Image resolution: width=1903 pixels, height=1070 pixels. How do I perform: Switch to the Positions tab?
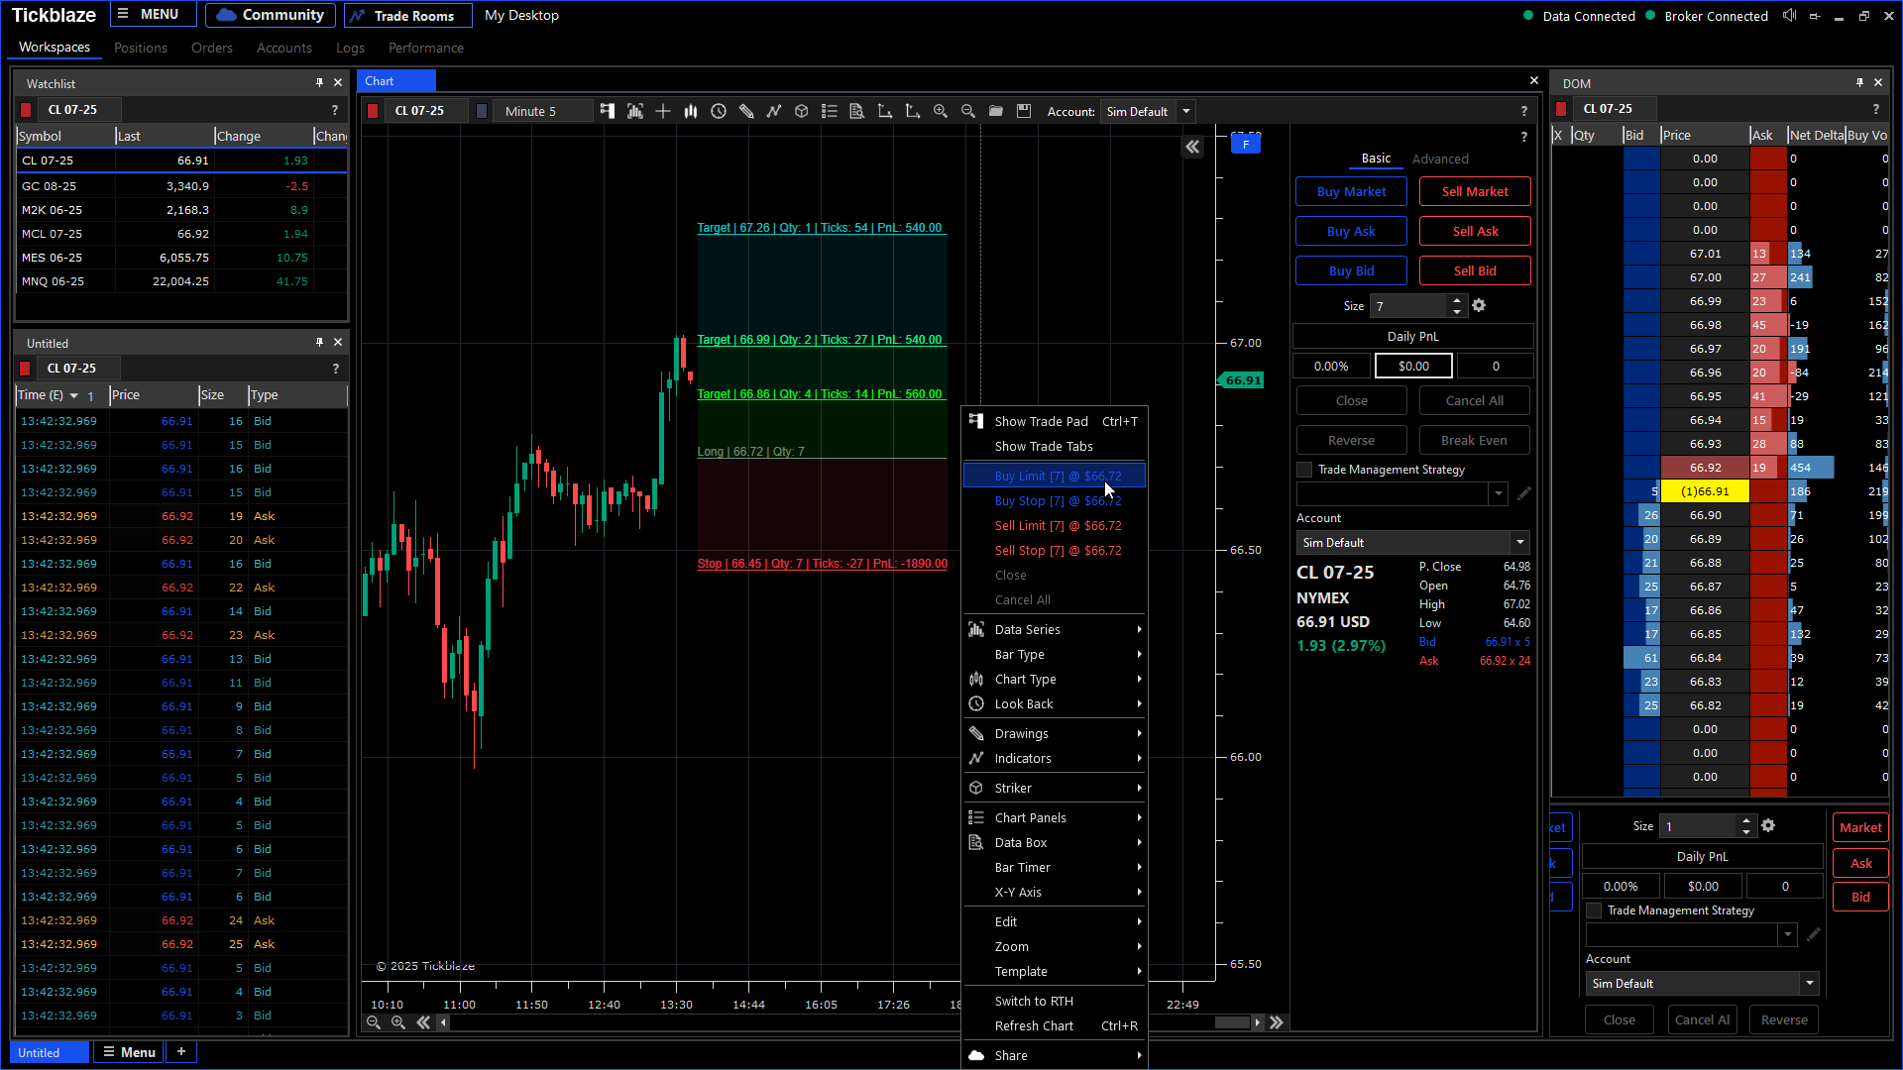click(x=140, y=48)
